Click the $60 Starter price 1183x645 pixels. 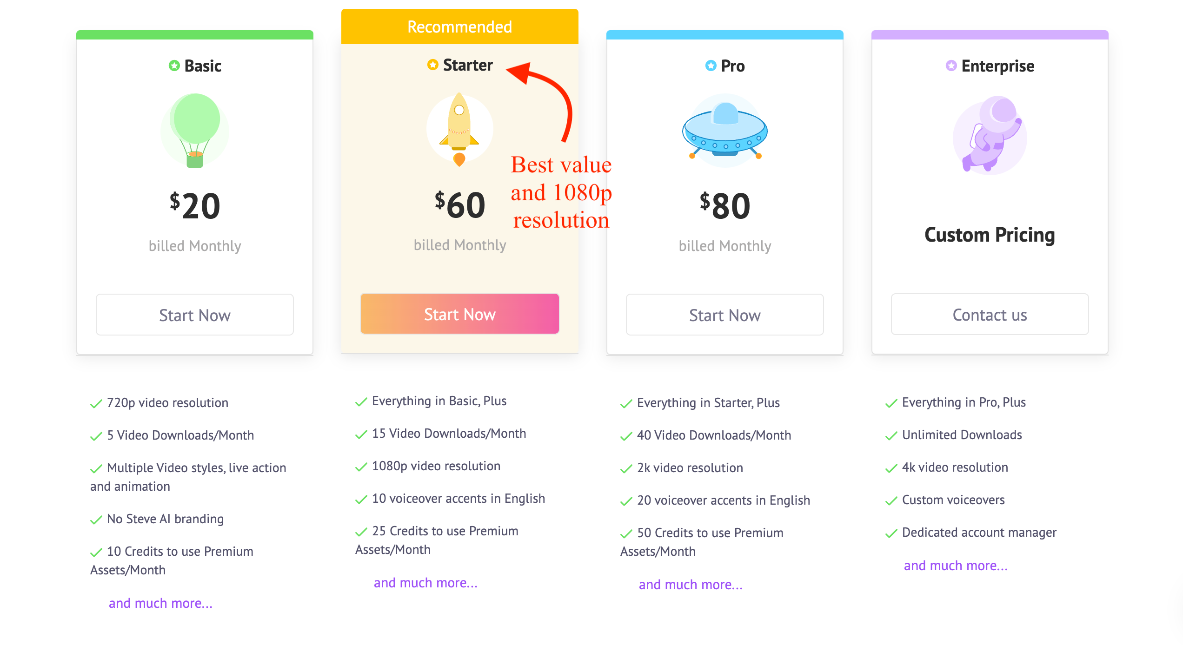coord(460,204)
